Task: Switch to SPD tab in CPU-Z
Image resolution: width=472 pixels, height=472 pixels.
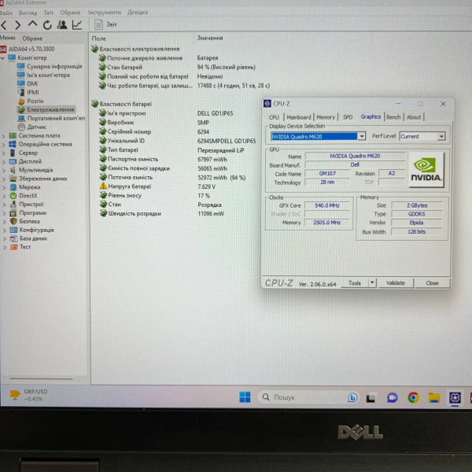Action: click(x=348, y=117)
